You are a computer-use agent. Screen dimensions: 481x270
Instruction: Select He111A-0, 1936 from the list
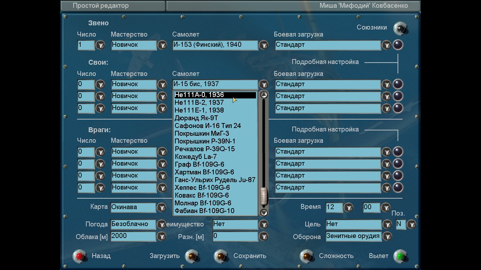(215, 95)
